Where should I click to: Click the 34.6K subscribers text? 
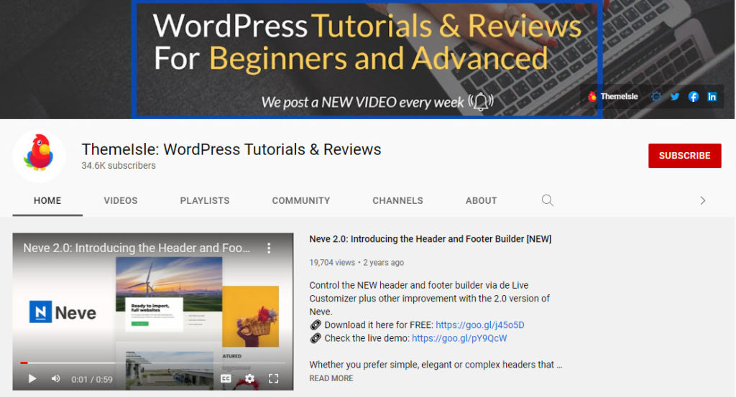pos(119,165)
